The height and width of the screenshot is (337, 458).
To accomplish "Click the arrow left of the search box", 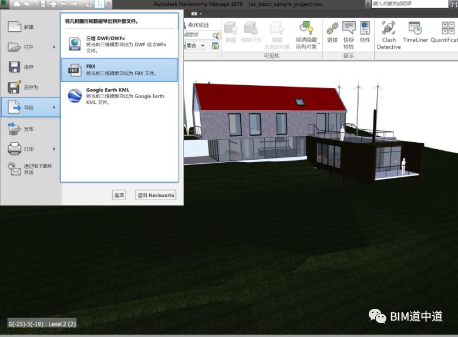I will (368, 4).
